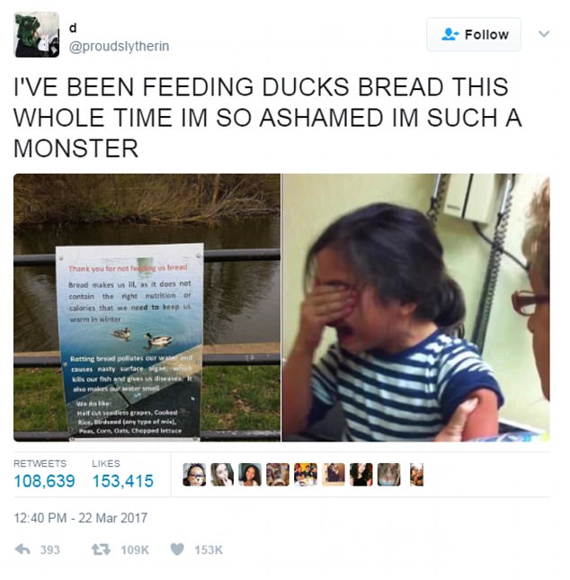Screen dimensions: 570x580
Task: View the 108,639 retweets count
Action: click(44, 481)
